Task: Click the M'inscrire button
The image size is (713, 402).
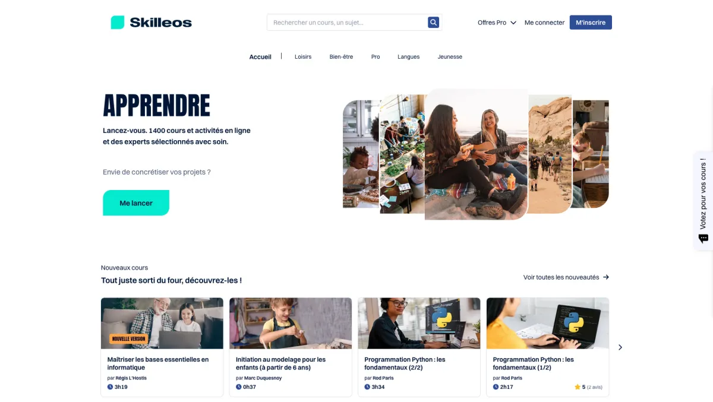Action: 591,23
